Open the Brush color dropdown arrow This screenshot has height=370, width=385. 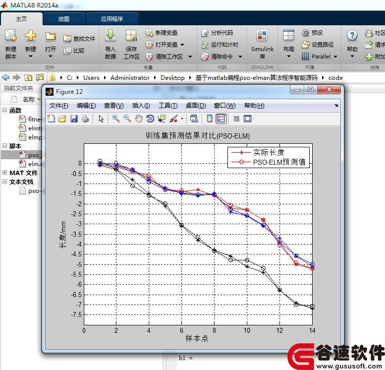[x=182, y=119]
